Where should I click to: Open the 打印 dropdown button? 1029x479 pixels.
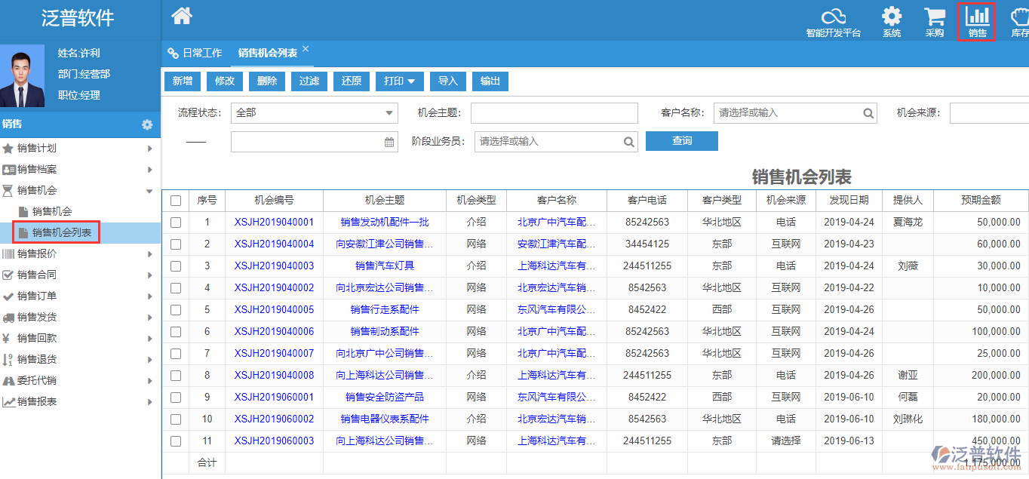(400, 81)
